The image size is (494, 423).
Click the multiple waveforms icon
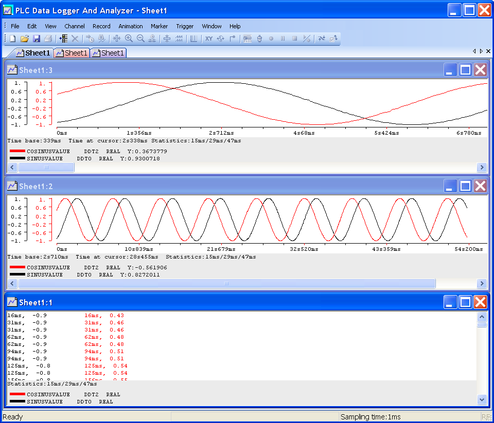[179, 39]
